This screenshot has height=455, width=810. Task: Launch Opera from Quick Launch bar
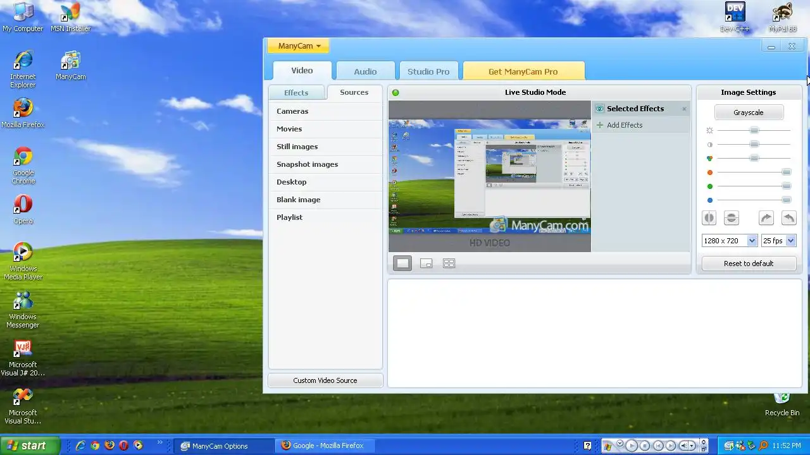click(x=123, y=446)
